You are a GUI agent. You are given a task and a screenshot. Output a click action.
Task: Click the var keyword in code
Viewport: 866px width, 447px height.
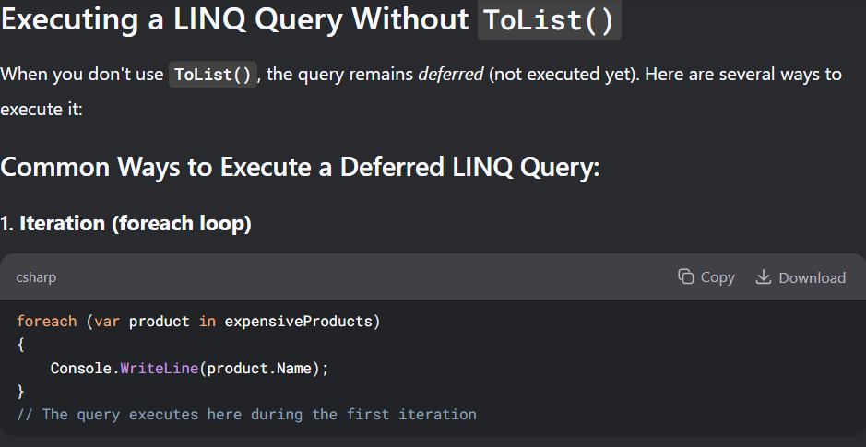(x=107, y=321)
